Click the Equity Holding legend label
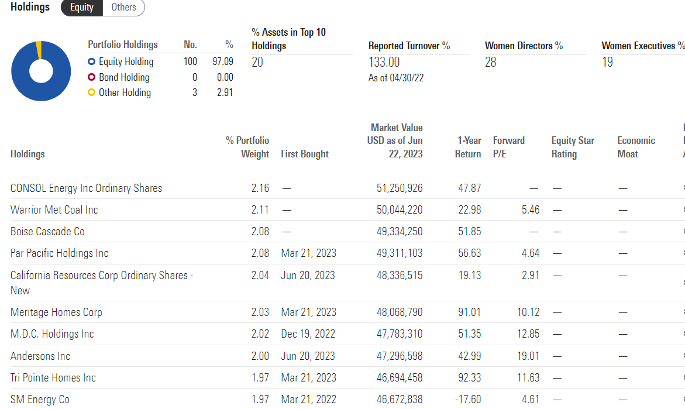 coord(126,61)
